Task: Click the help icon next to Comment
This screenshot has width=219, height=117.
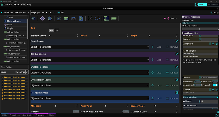Action: [200, 77]
